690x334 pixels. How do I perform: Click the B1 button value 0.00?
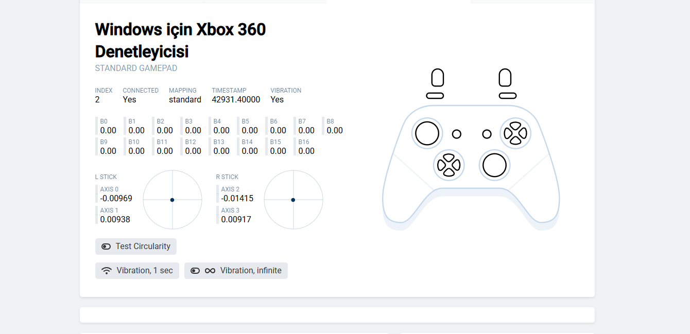pyautogui.click(x=136, y=131)
